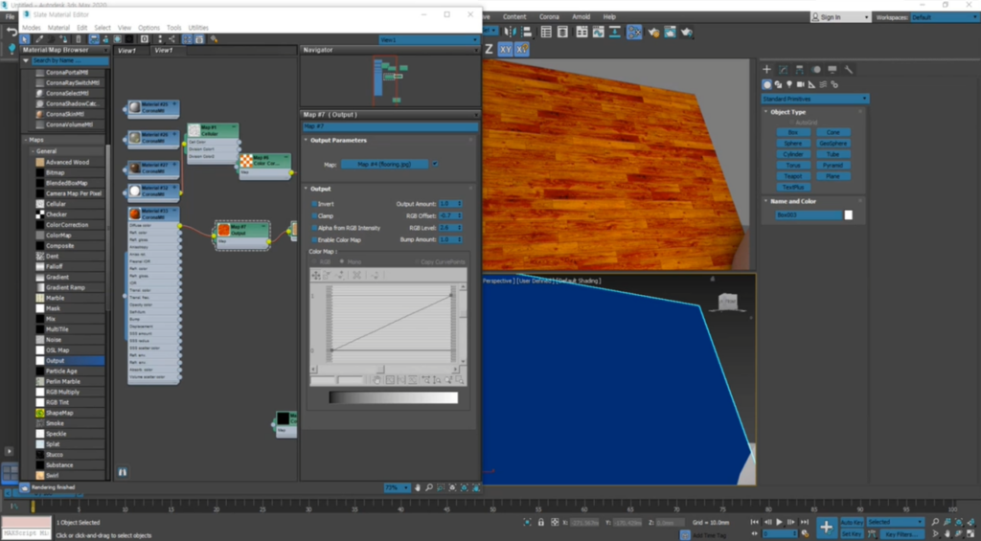981x541 pixels.
Task: Open the Create tab plus icon
Action: 766,69
